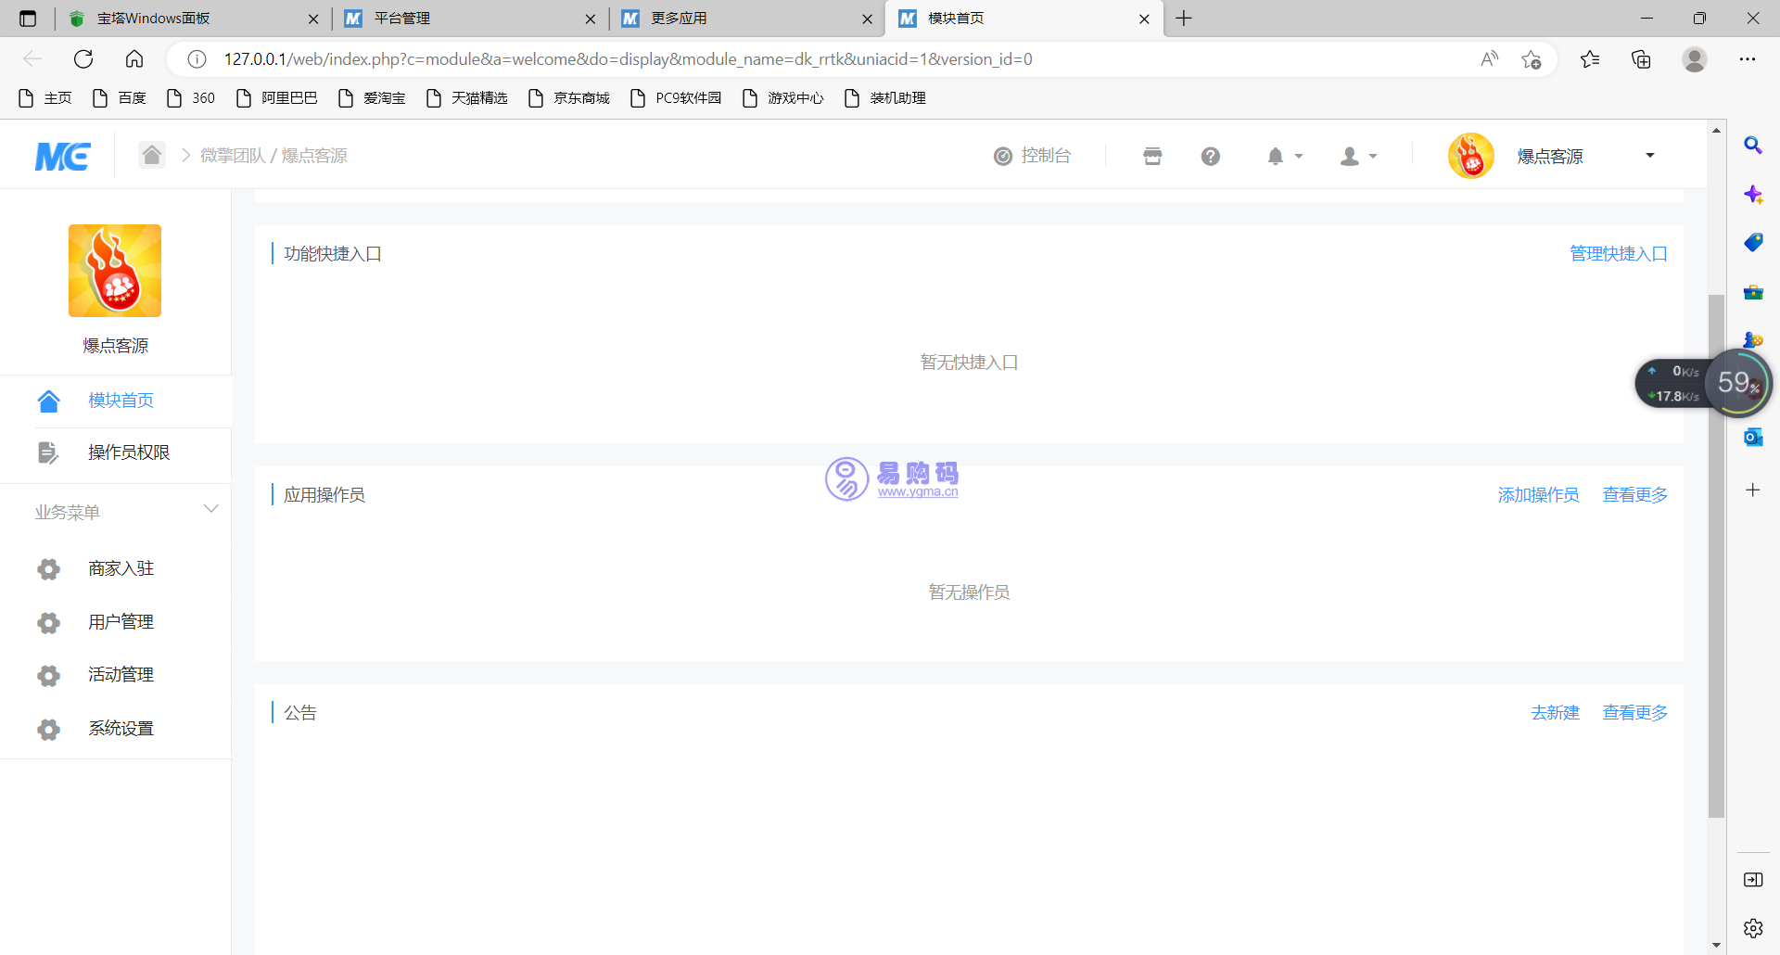The height and width of the screenshot is (955, 1780).
Task: Expand the user profile icon dropdown
Action: pos(1358,156)
